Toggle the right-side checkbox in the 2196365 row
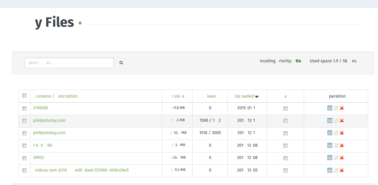Screen dimensions: 378x185 pyautogui.click(x=286, y=108)
